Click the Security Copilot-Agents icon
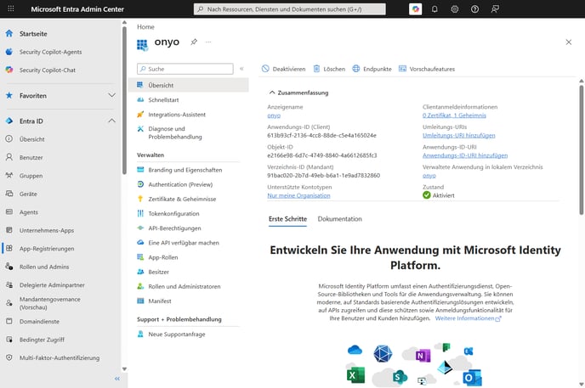Image resolution: width=585 pixels, height=388 pixels. [x=9, y=52]
